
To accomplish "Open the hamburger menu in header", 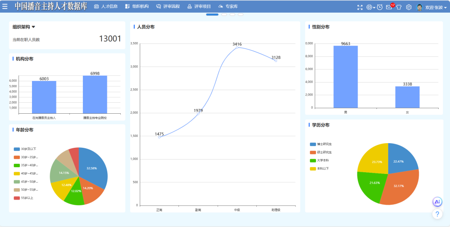I will [5, 6].
